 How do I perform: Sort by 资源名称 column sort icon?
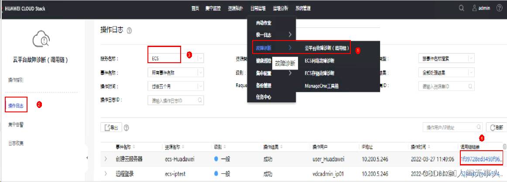click(183, 147)
